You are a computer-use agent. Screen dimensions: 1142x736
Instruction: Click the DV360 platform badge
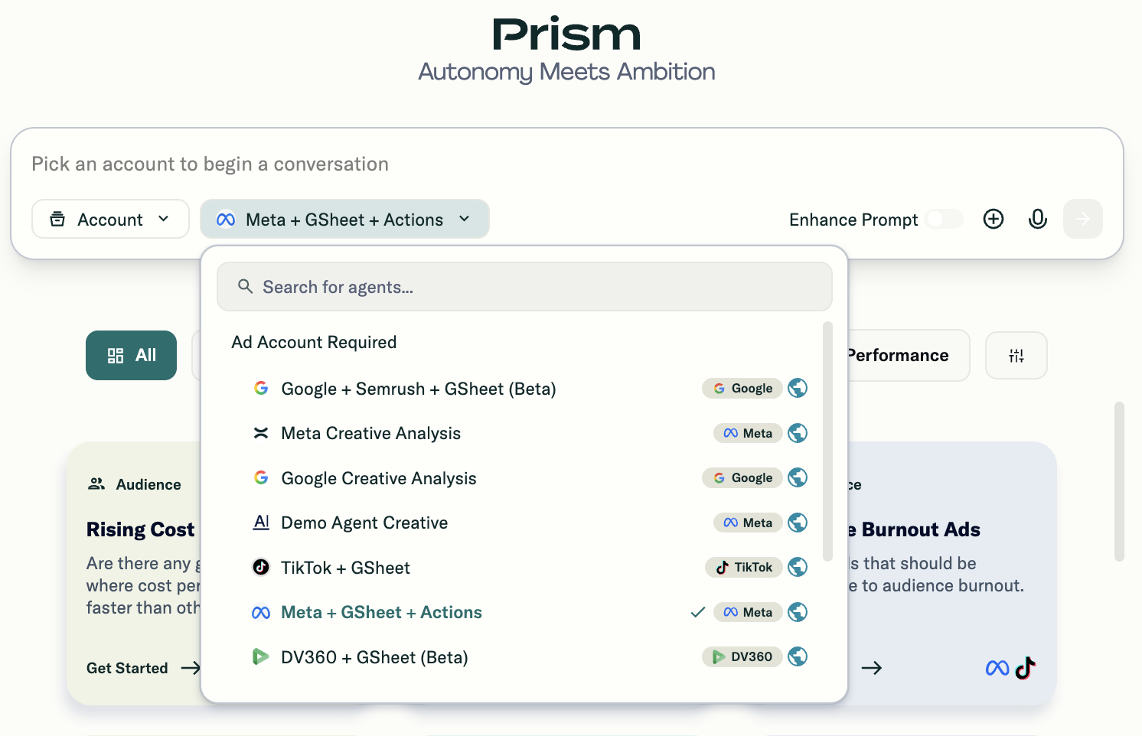[742, 657]
